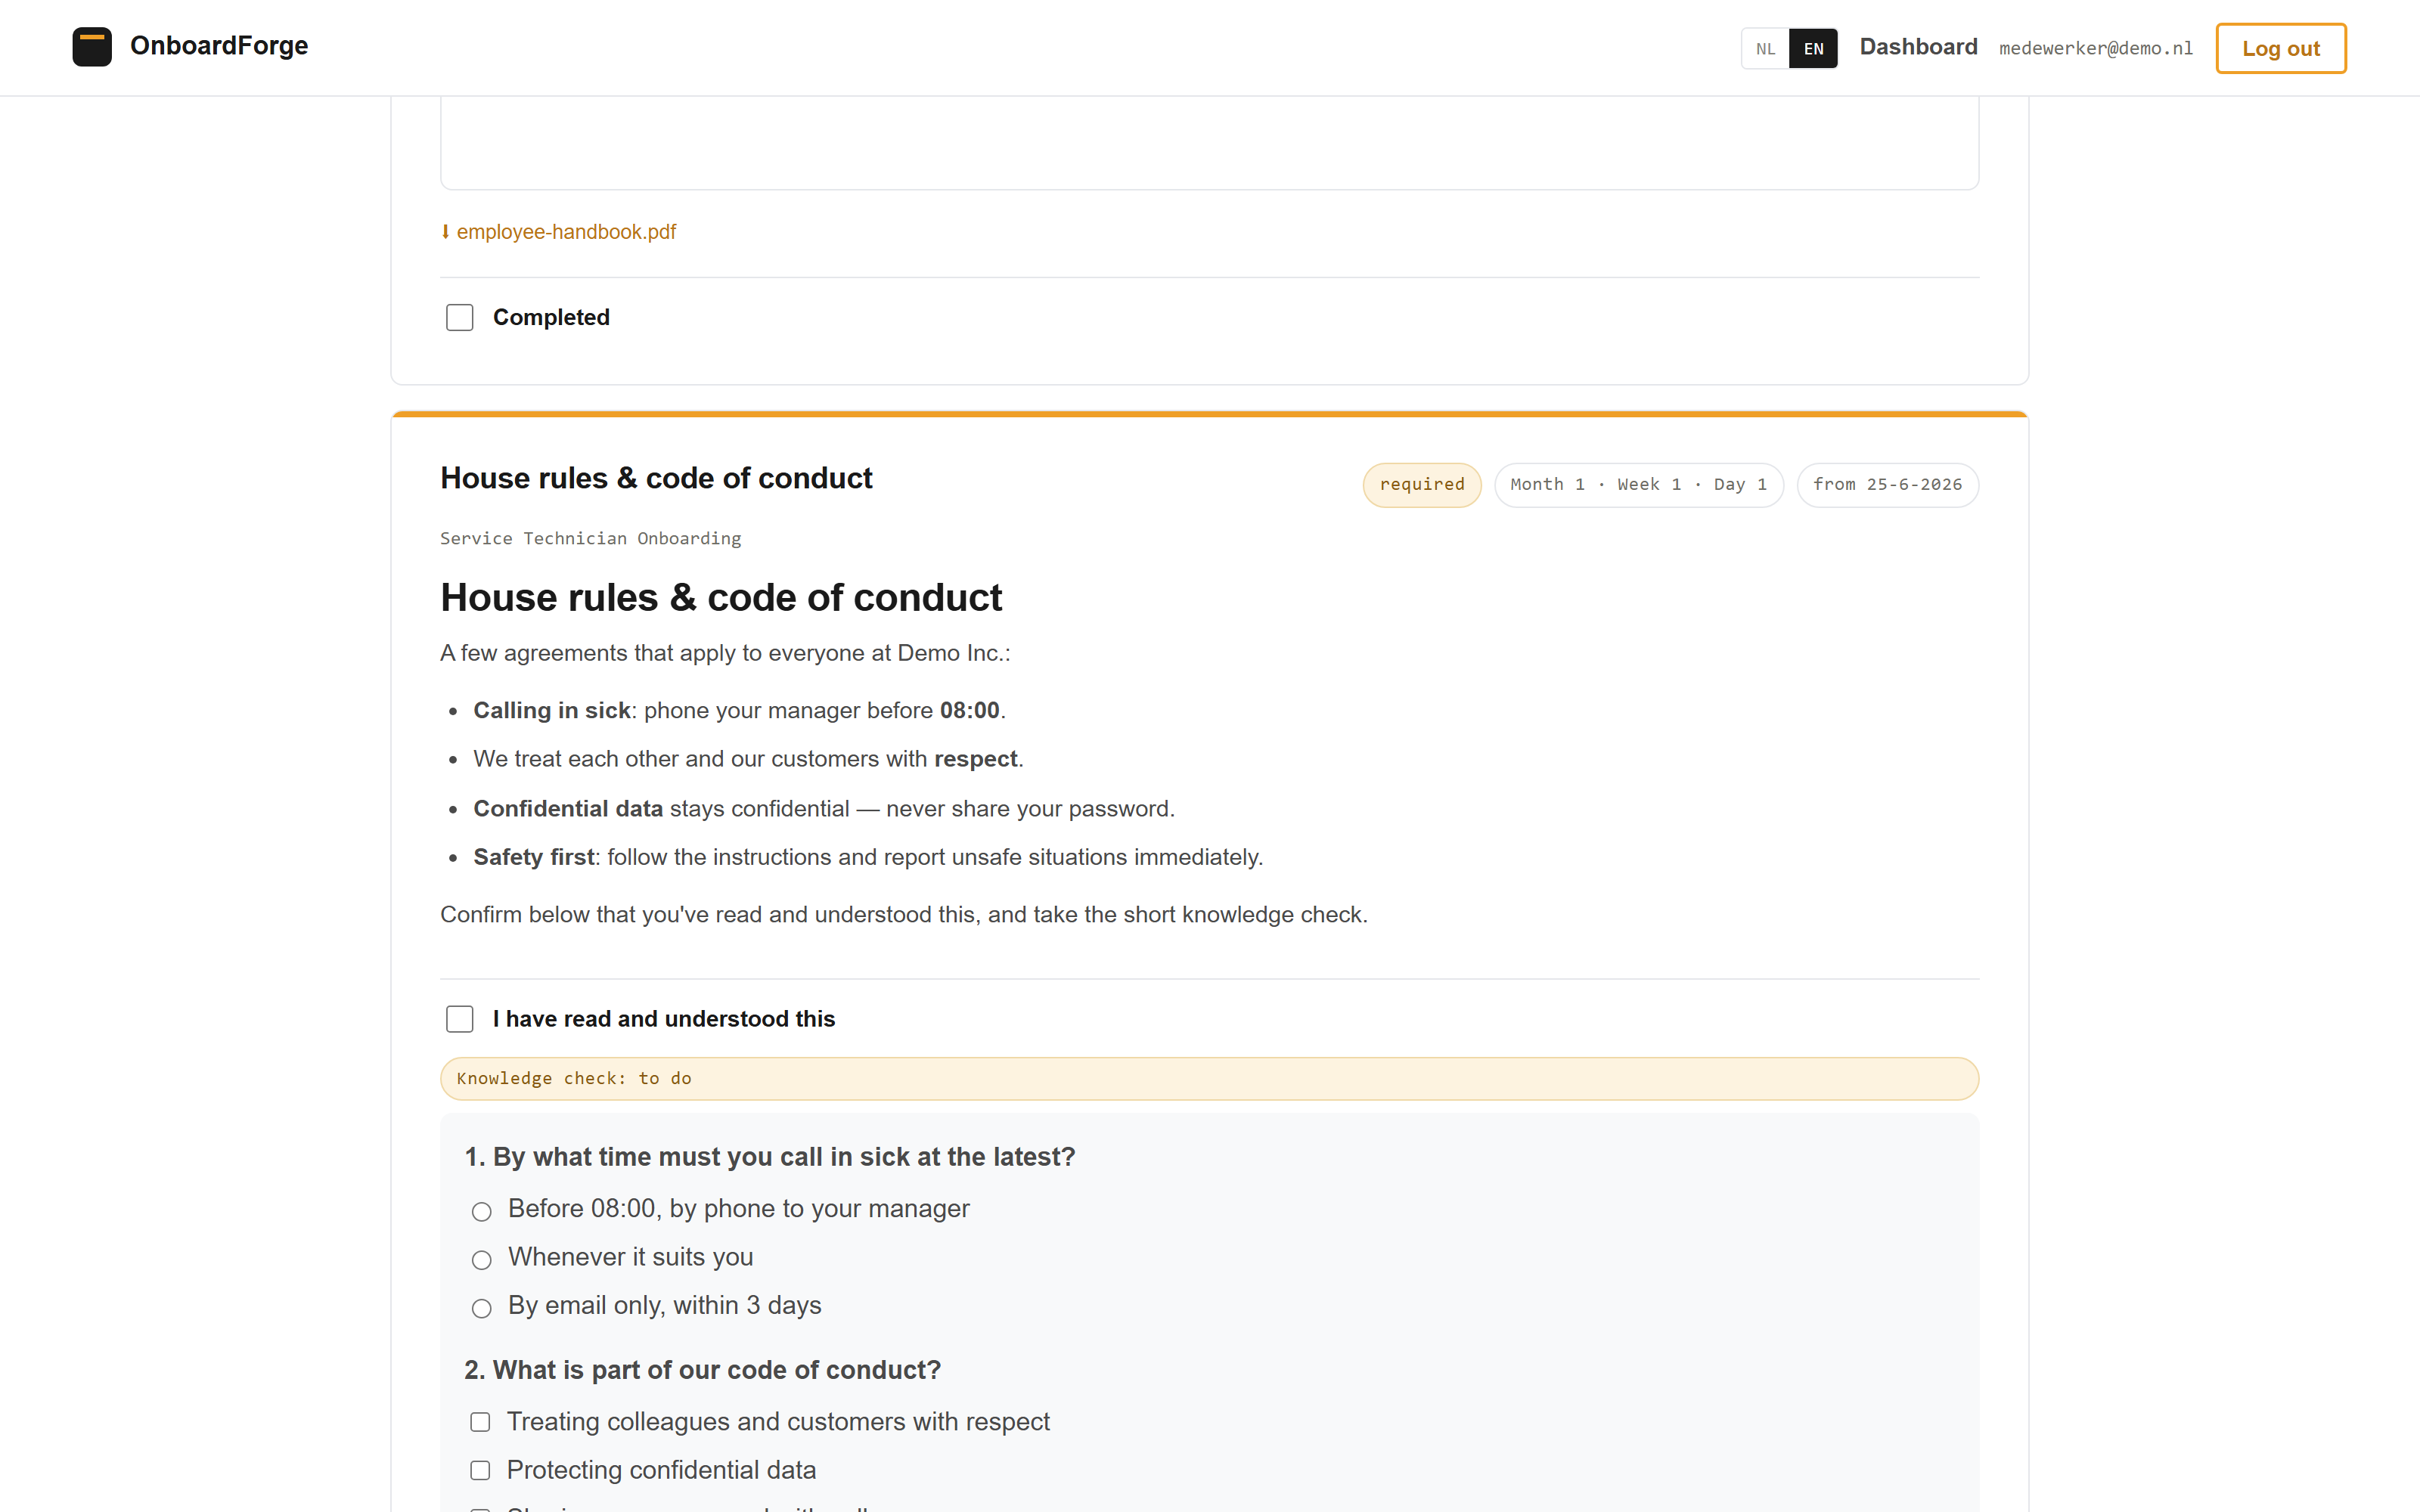
Task: Open the OnboardForge home title link
Action: [x=218, y=46]
